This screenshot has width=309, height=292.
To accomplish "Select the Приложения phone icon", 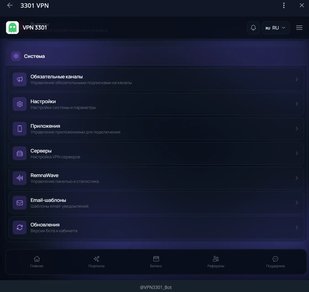I will point(19,128).
